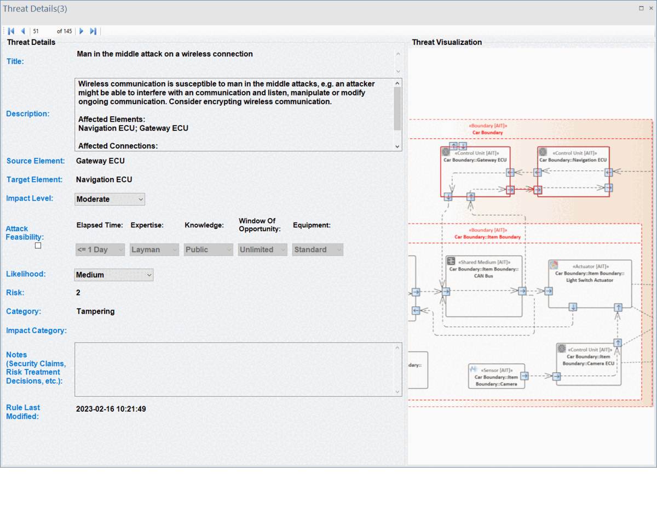Click the Light Switch Actuator icon

pyautogui.click(x=554, y=265)
